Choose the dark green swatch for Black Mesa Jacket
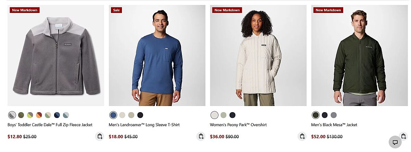 [x=316, y=115]
